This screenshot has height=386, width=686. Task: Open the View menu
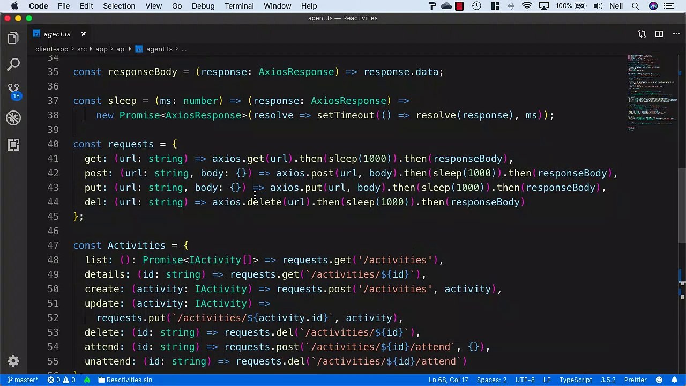(153, 6)
